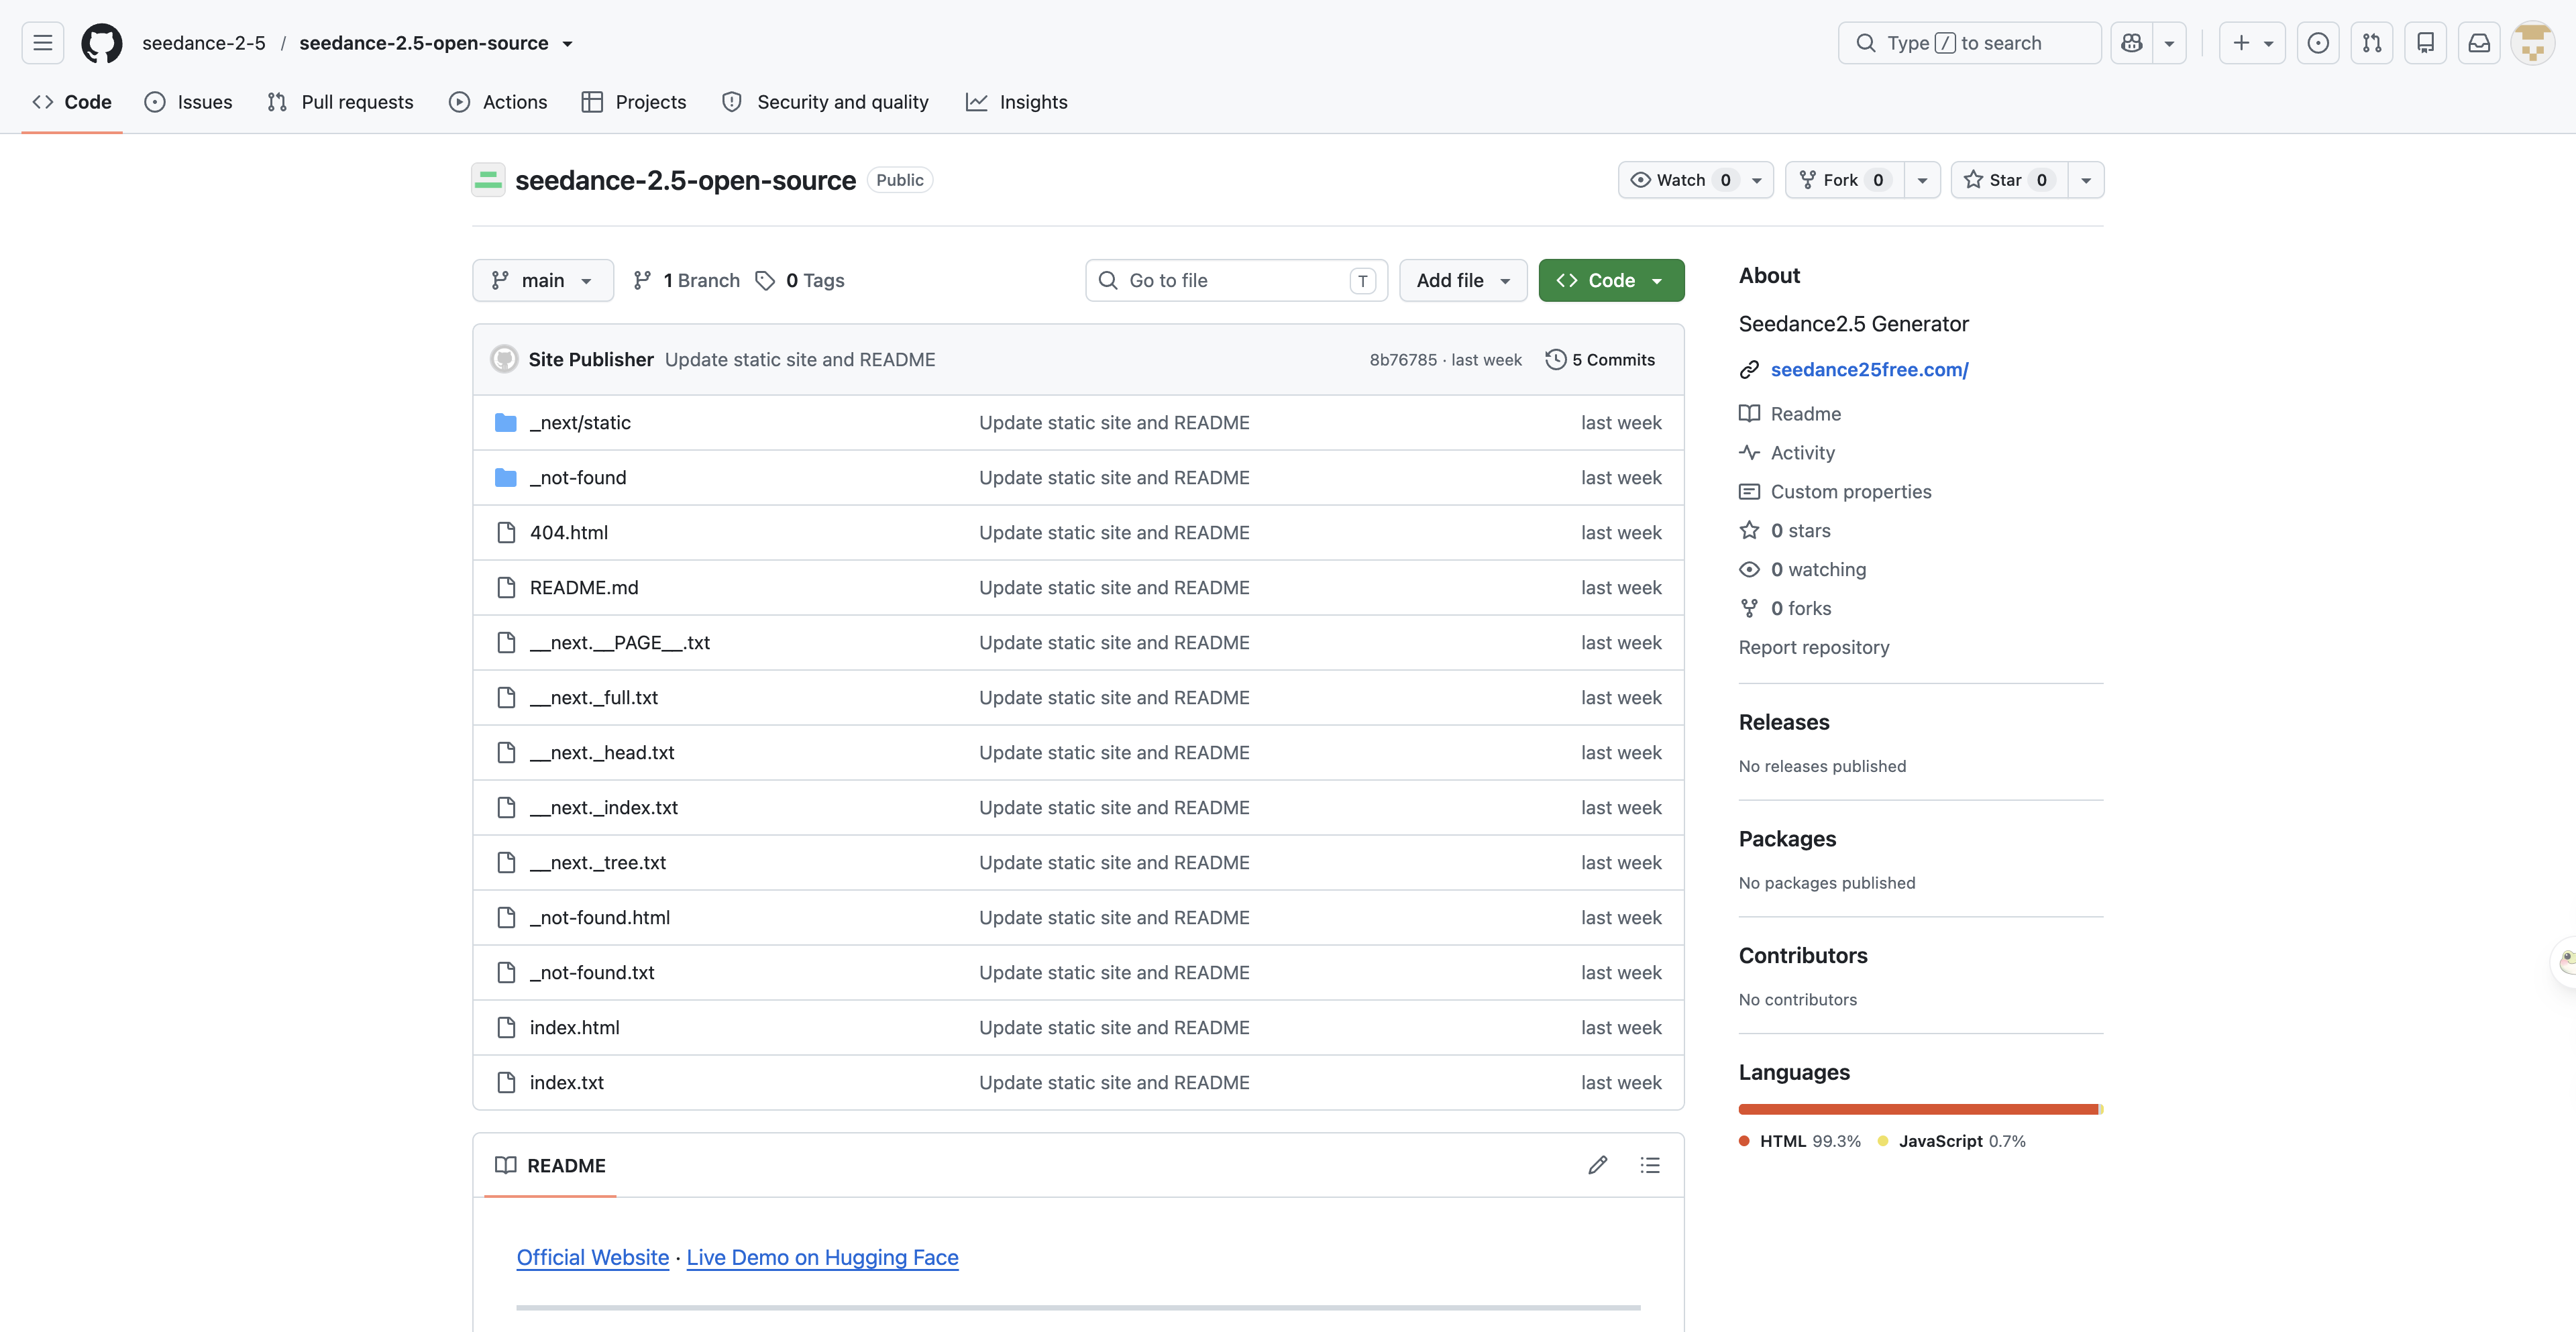The width and height of the screenshot is (2576, 1332).
Task: Open the 404.html file
Action: (x=569, y=533)
